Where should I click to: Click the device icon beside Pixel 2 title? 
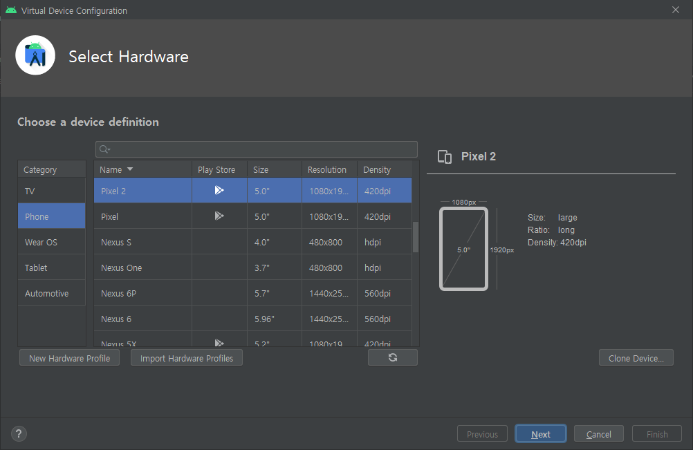click(445, 157)
